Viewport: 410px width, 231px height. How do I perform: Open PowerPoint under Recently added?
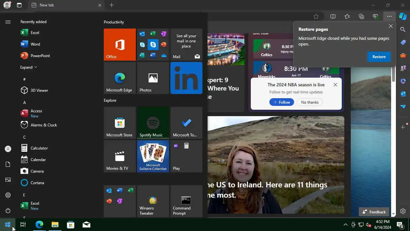[58, 56]
